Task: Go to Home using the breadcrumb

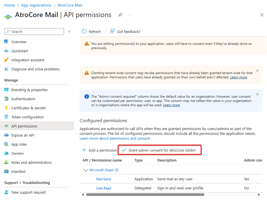Action: tap(9, 5)
